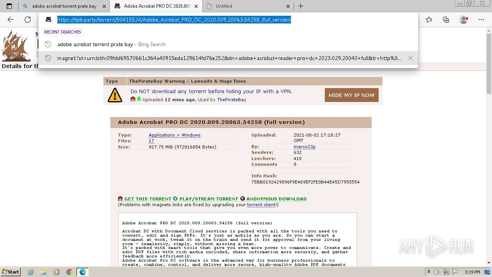Click the leechers count 410
Image resolution: width=492 pixels, height=277 pixels.
[298, 159]
